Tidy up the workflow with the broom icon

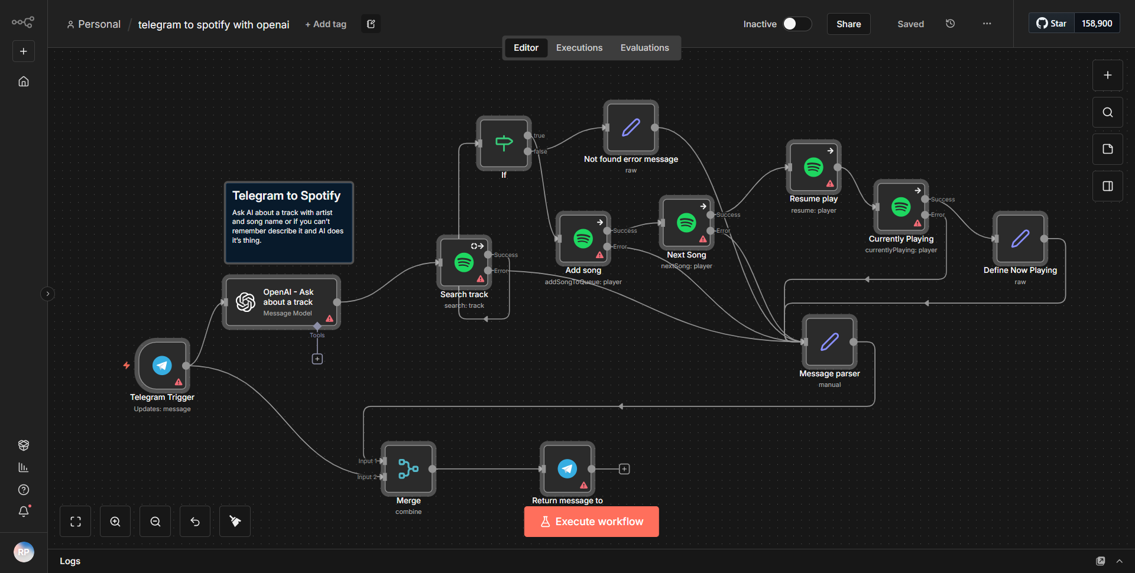point(234,521)
